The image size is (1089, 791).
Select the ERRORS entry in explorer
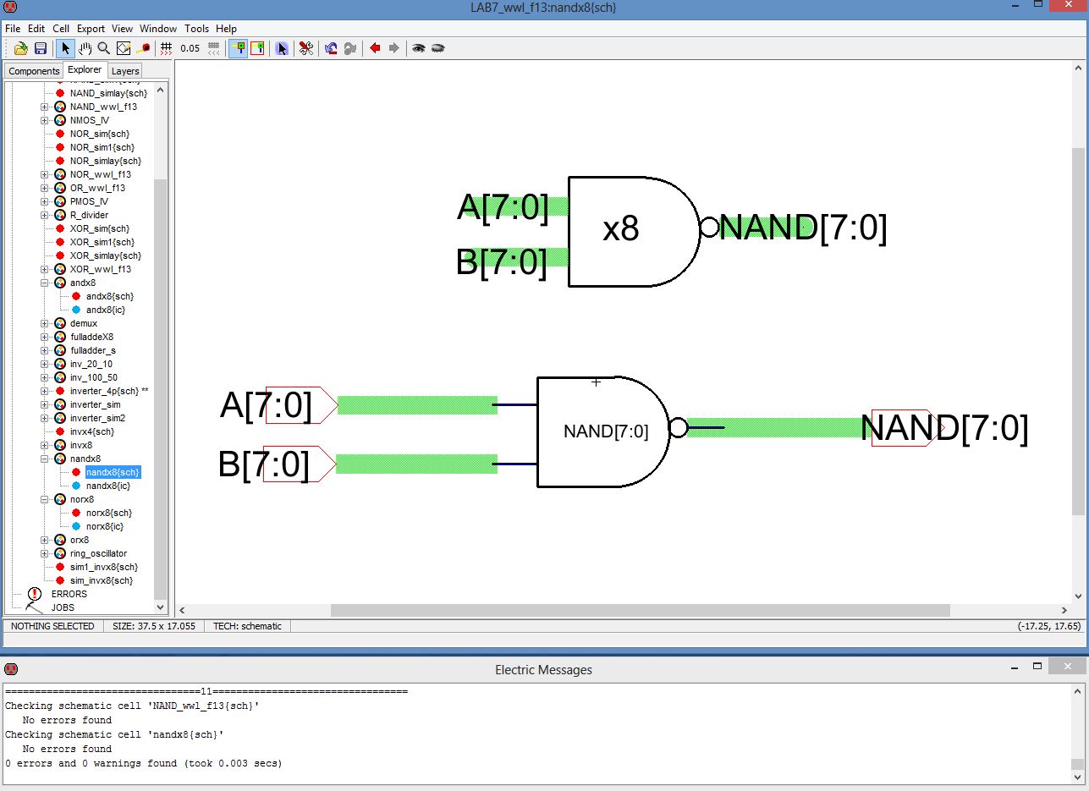pos(69,594)
